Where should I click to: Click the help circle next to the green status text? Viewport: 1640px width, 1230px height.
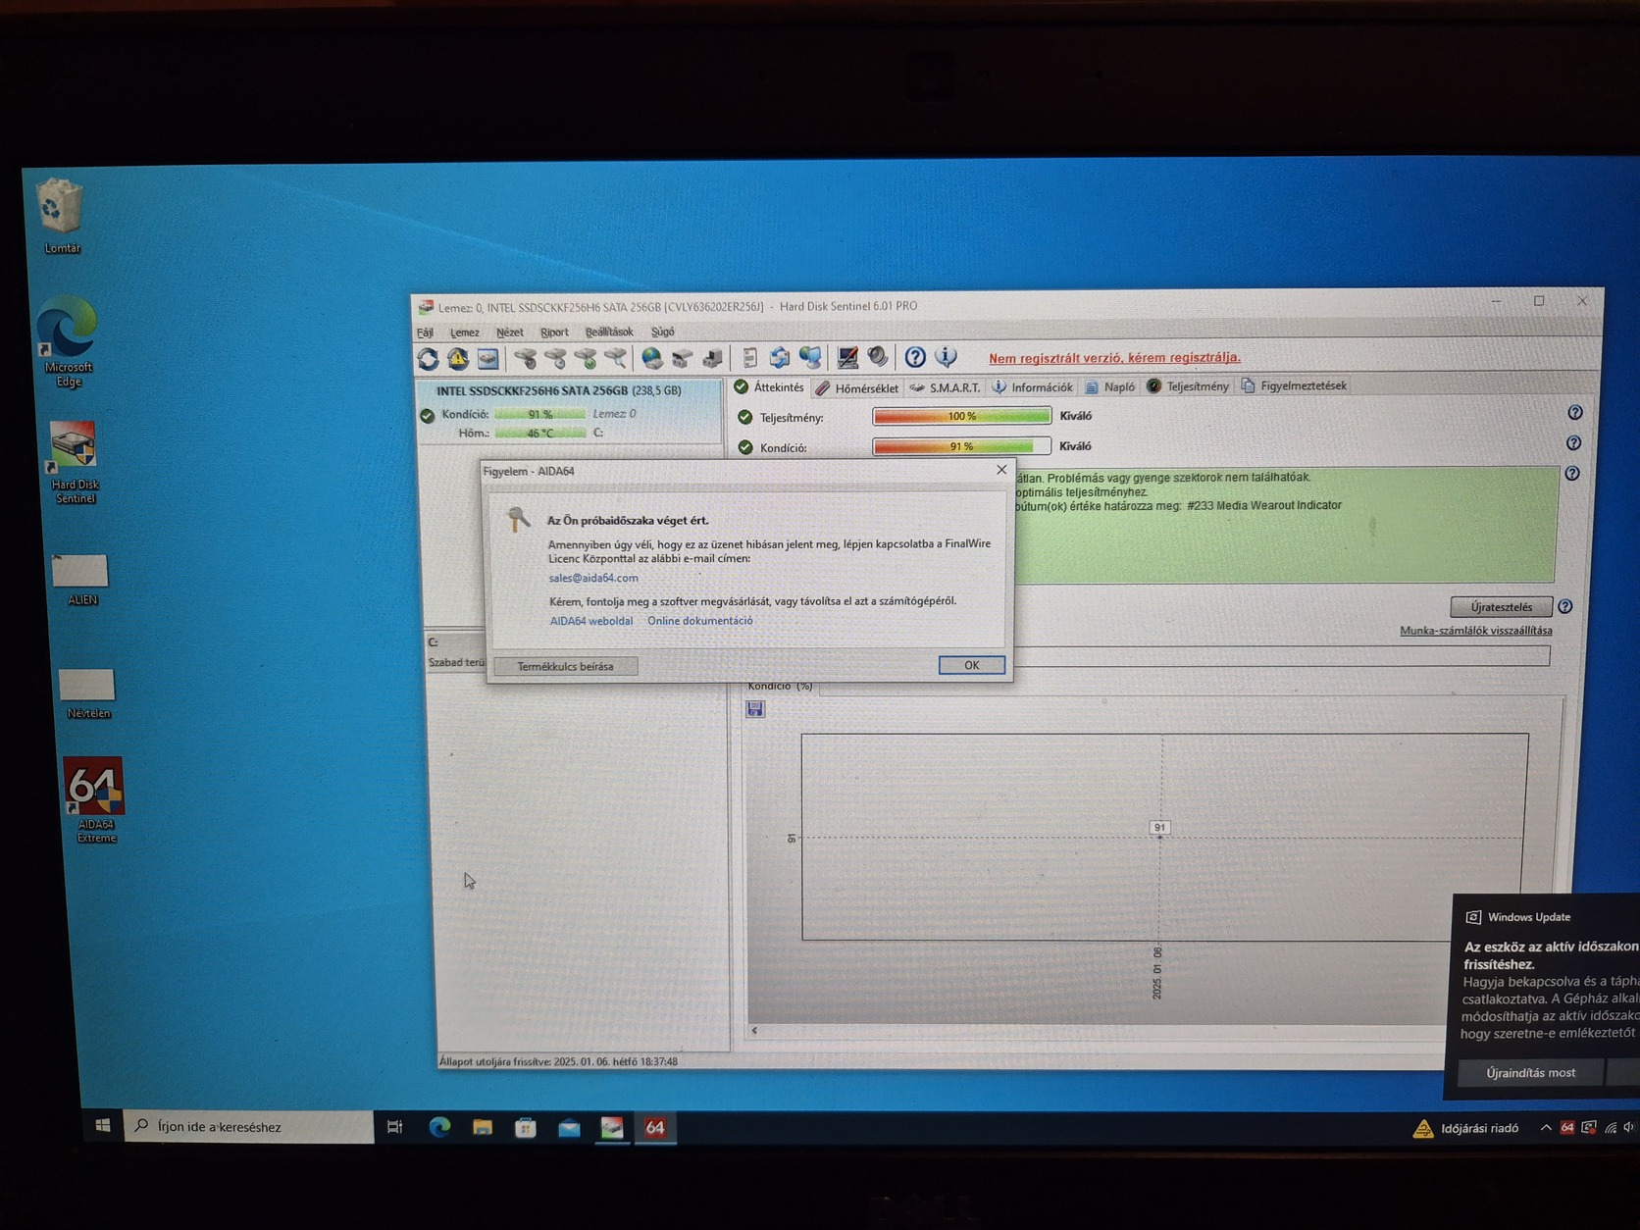click(1572, 474)
